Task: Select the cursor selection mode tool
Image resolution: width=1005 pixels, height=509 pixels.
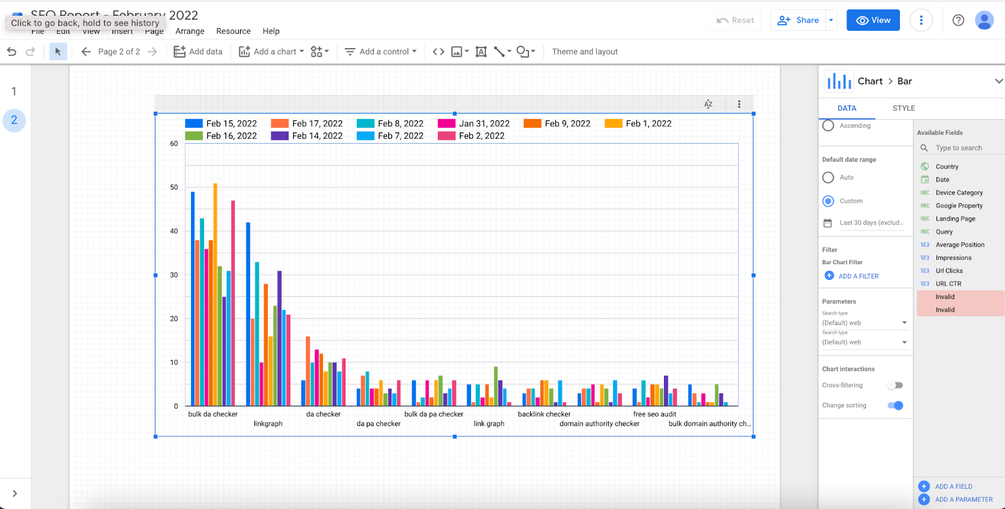Action: click(58, 51)
